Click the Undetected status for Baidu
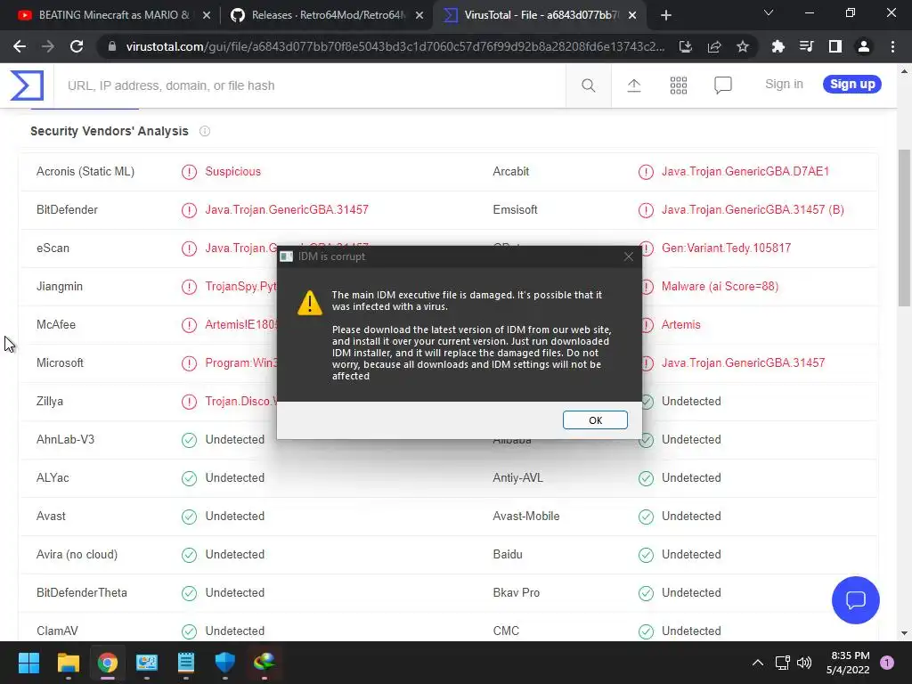The height and width of the screenshot is (684, 912). click(691, 554)
